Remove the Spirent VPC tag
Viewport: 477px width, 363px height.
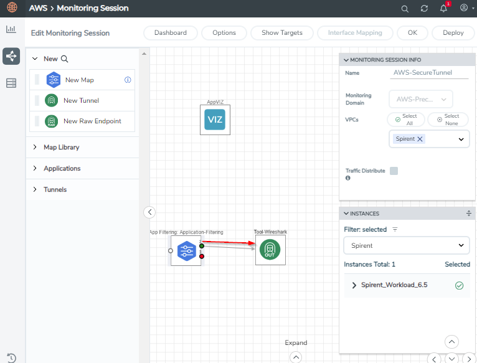pyautogui.click(x=420, y=139)
